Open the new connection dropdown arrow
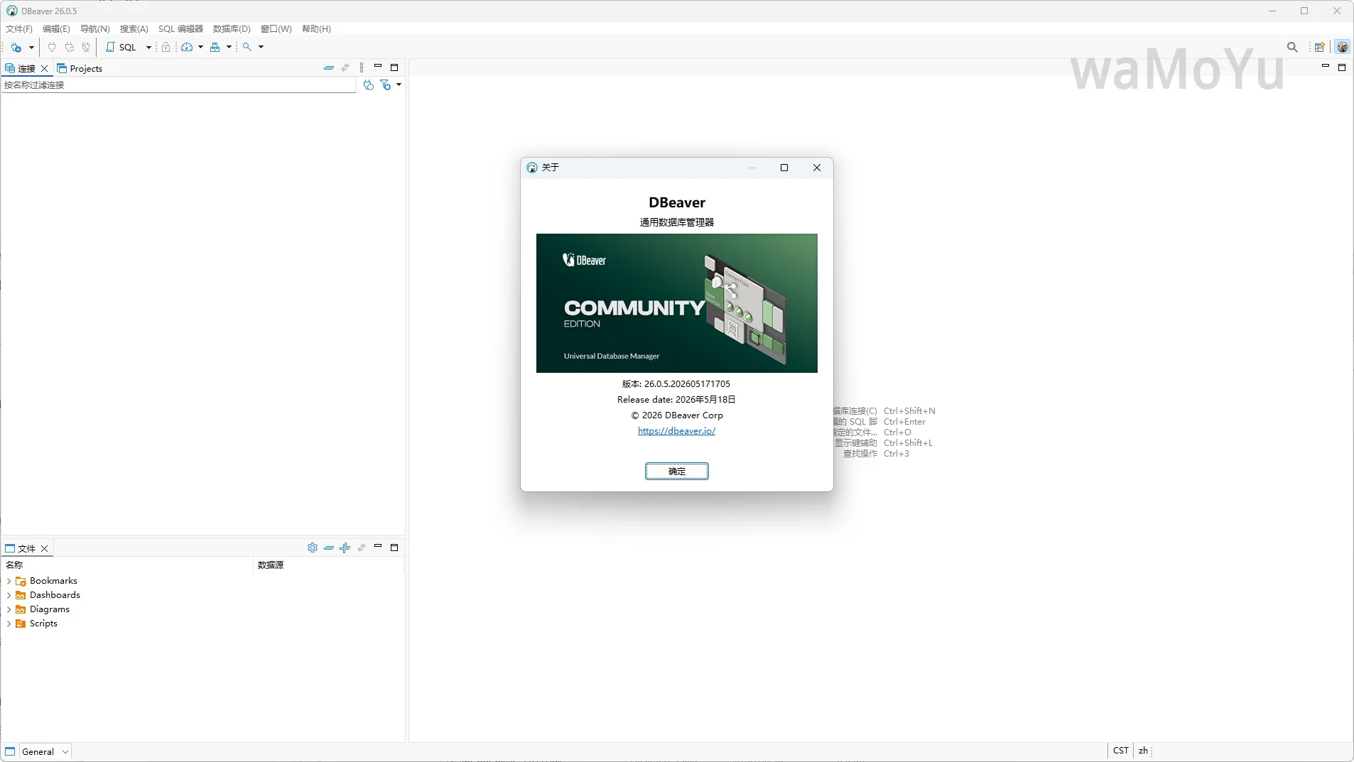1354x762 pixels. point(31,47)
